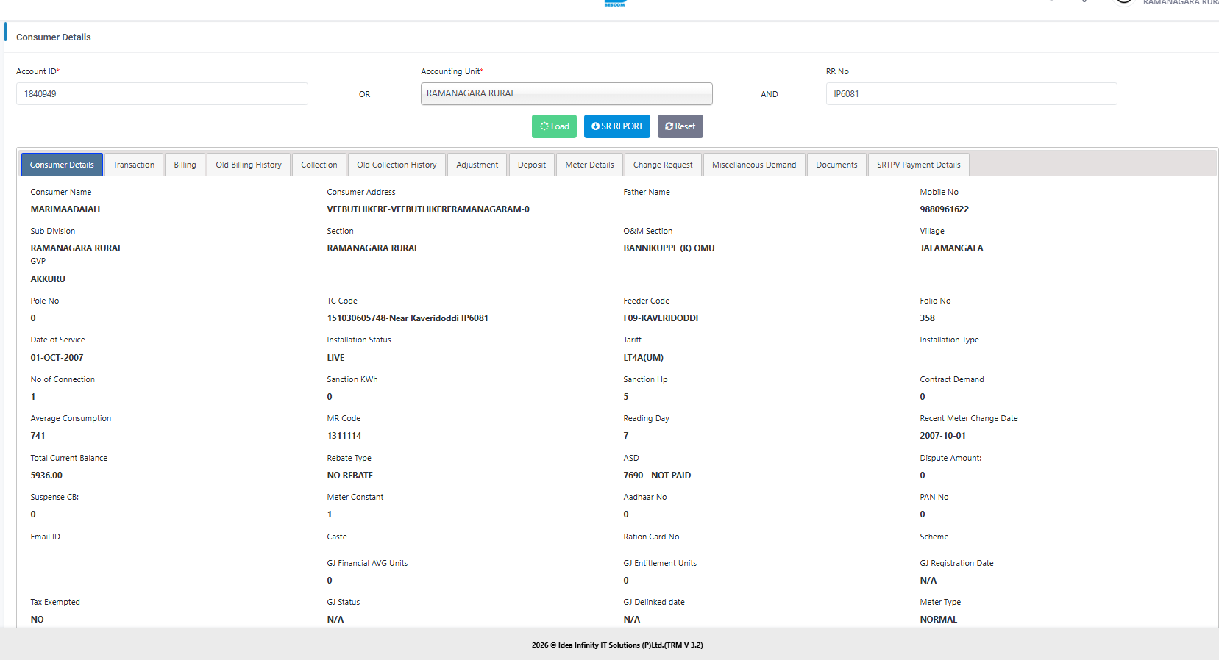The height and width of the screenshot is (660, 1219).
Task: Click Sanction Hp value 5
Action: (626, 397)
